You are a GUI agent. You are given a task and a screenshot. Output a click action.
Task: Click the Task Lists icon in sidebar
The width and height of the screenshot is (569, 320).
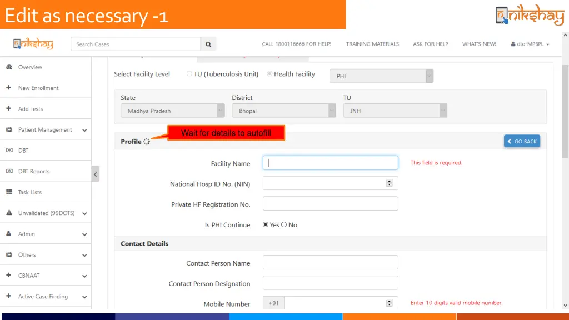point(9,192)
